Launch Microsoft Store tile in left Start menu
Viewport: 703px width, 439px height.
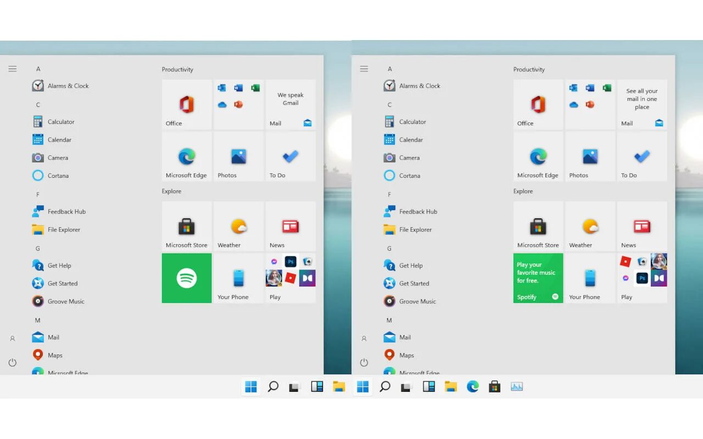[x=187, y=226]
